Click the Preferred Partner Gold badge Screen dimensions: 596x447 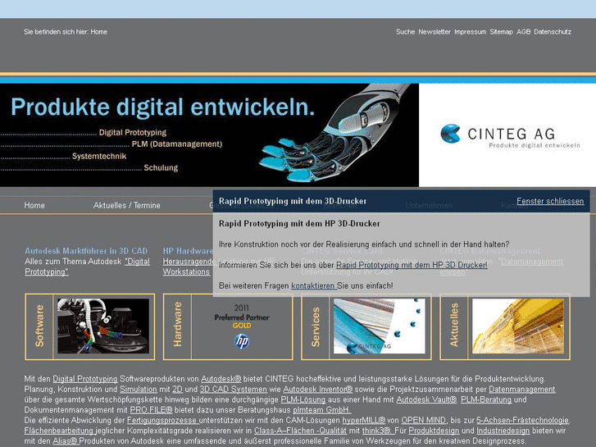242,317
